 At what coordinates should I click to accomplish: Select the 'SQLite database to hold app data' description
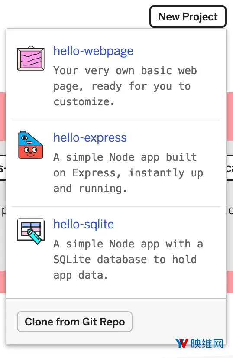128,260
